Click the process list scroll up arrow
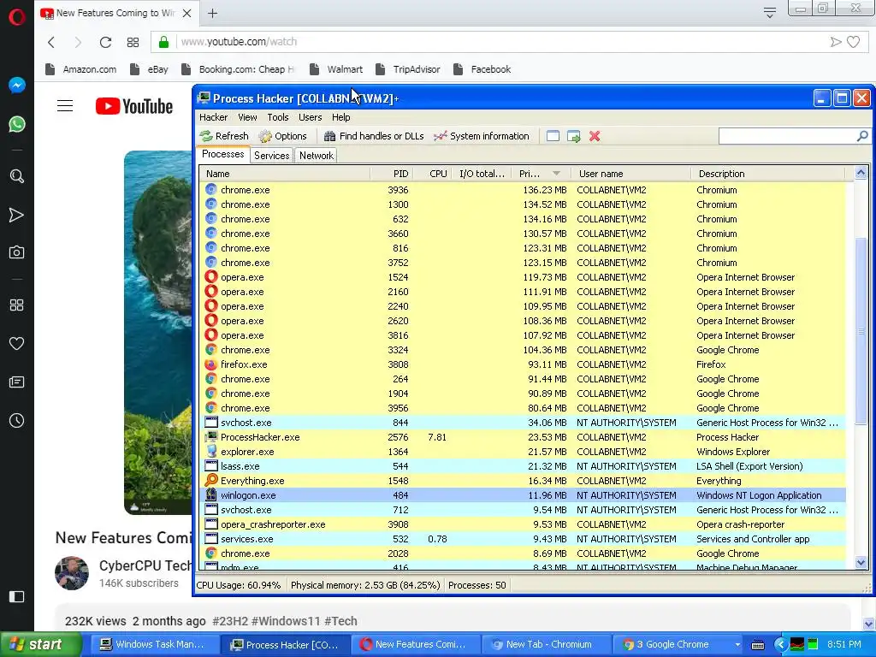This screenshot has width=876, height=657. 861,173
